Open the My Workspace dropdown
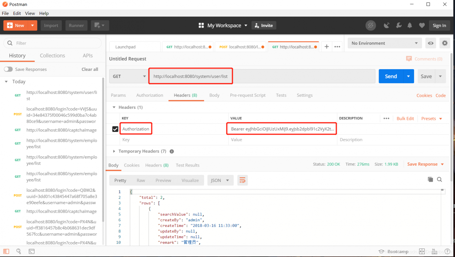The image size is (455, 257). (x=227, y=26)
